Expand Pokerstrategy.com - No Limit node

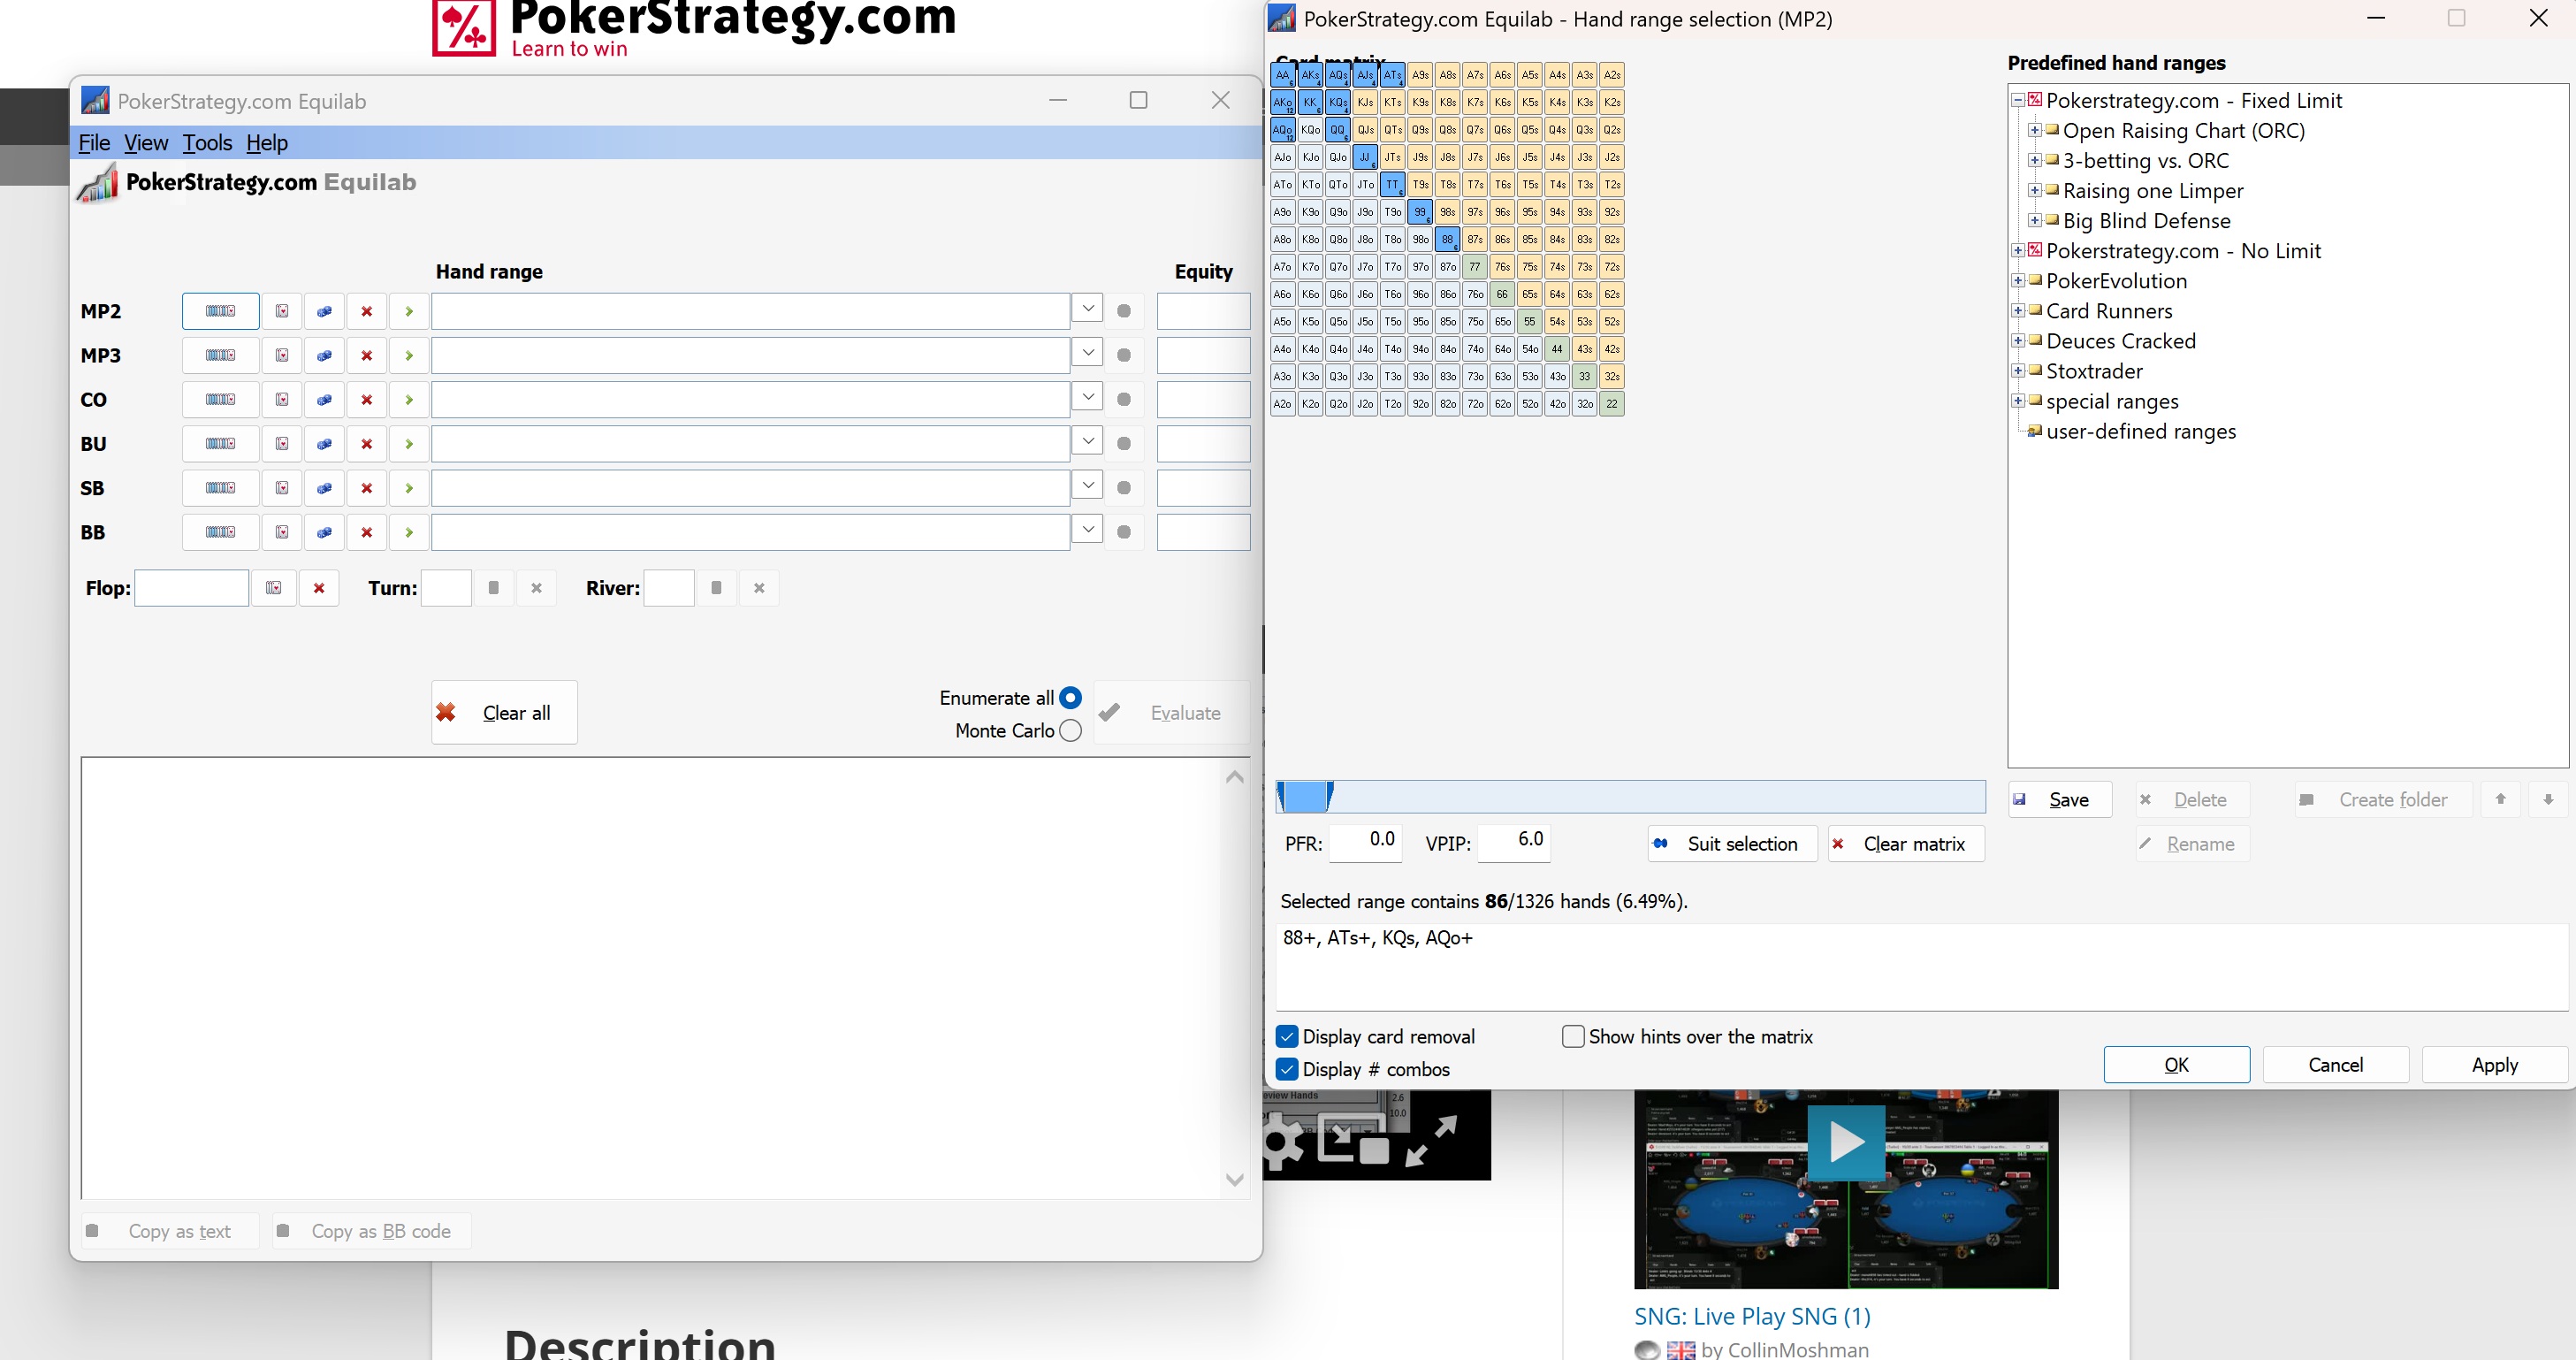tap(2018, 250)
